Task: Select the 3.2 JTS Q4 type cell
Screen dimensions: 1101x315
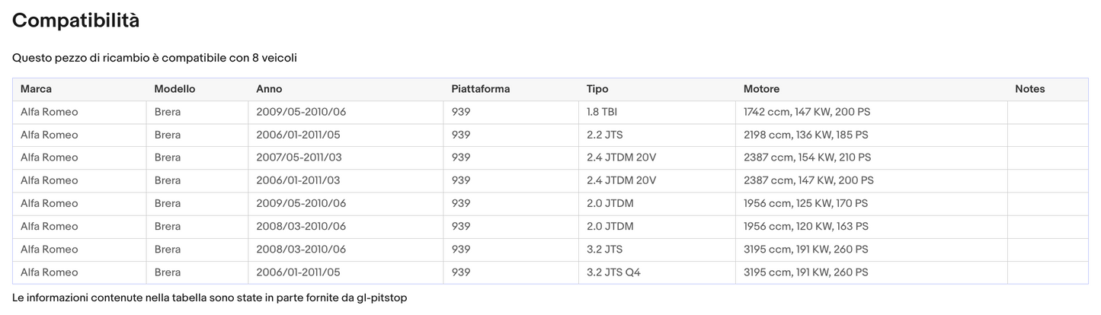Action: pos(613,272)
